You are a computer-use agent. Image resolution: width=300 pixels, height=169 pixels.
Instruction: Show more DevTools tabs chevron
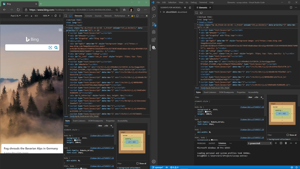click(129, 16)
